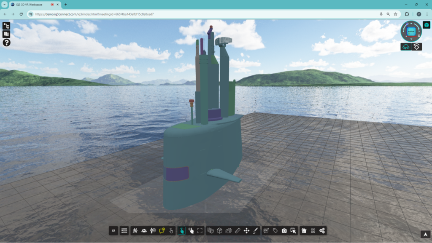Add a yellow comment annotation

[x=162, y=231]
